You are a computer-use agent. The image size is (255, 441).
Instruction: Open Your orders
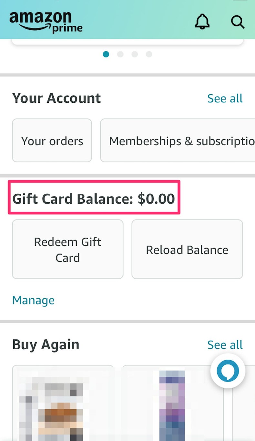click(52, 140)
